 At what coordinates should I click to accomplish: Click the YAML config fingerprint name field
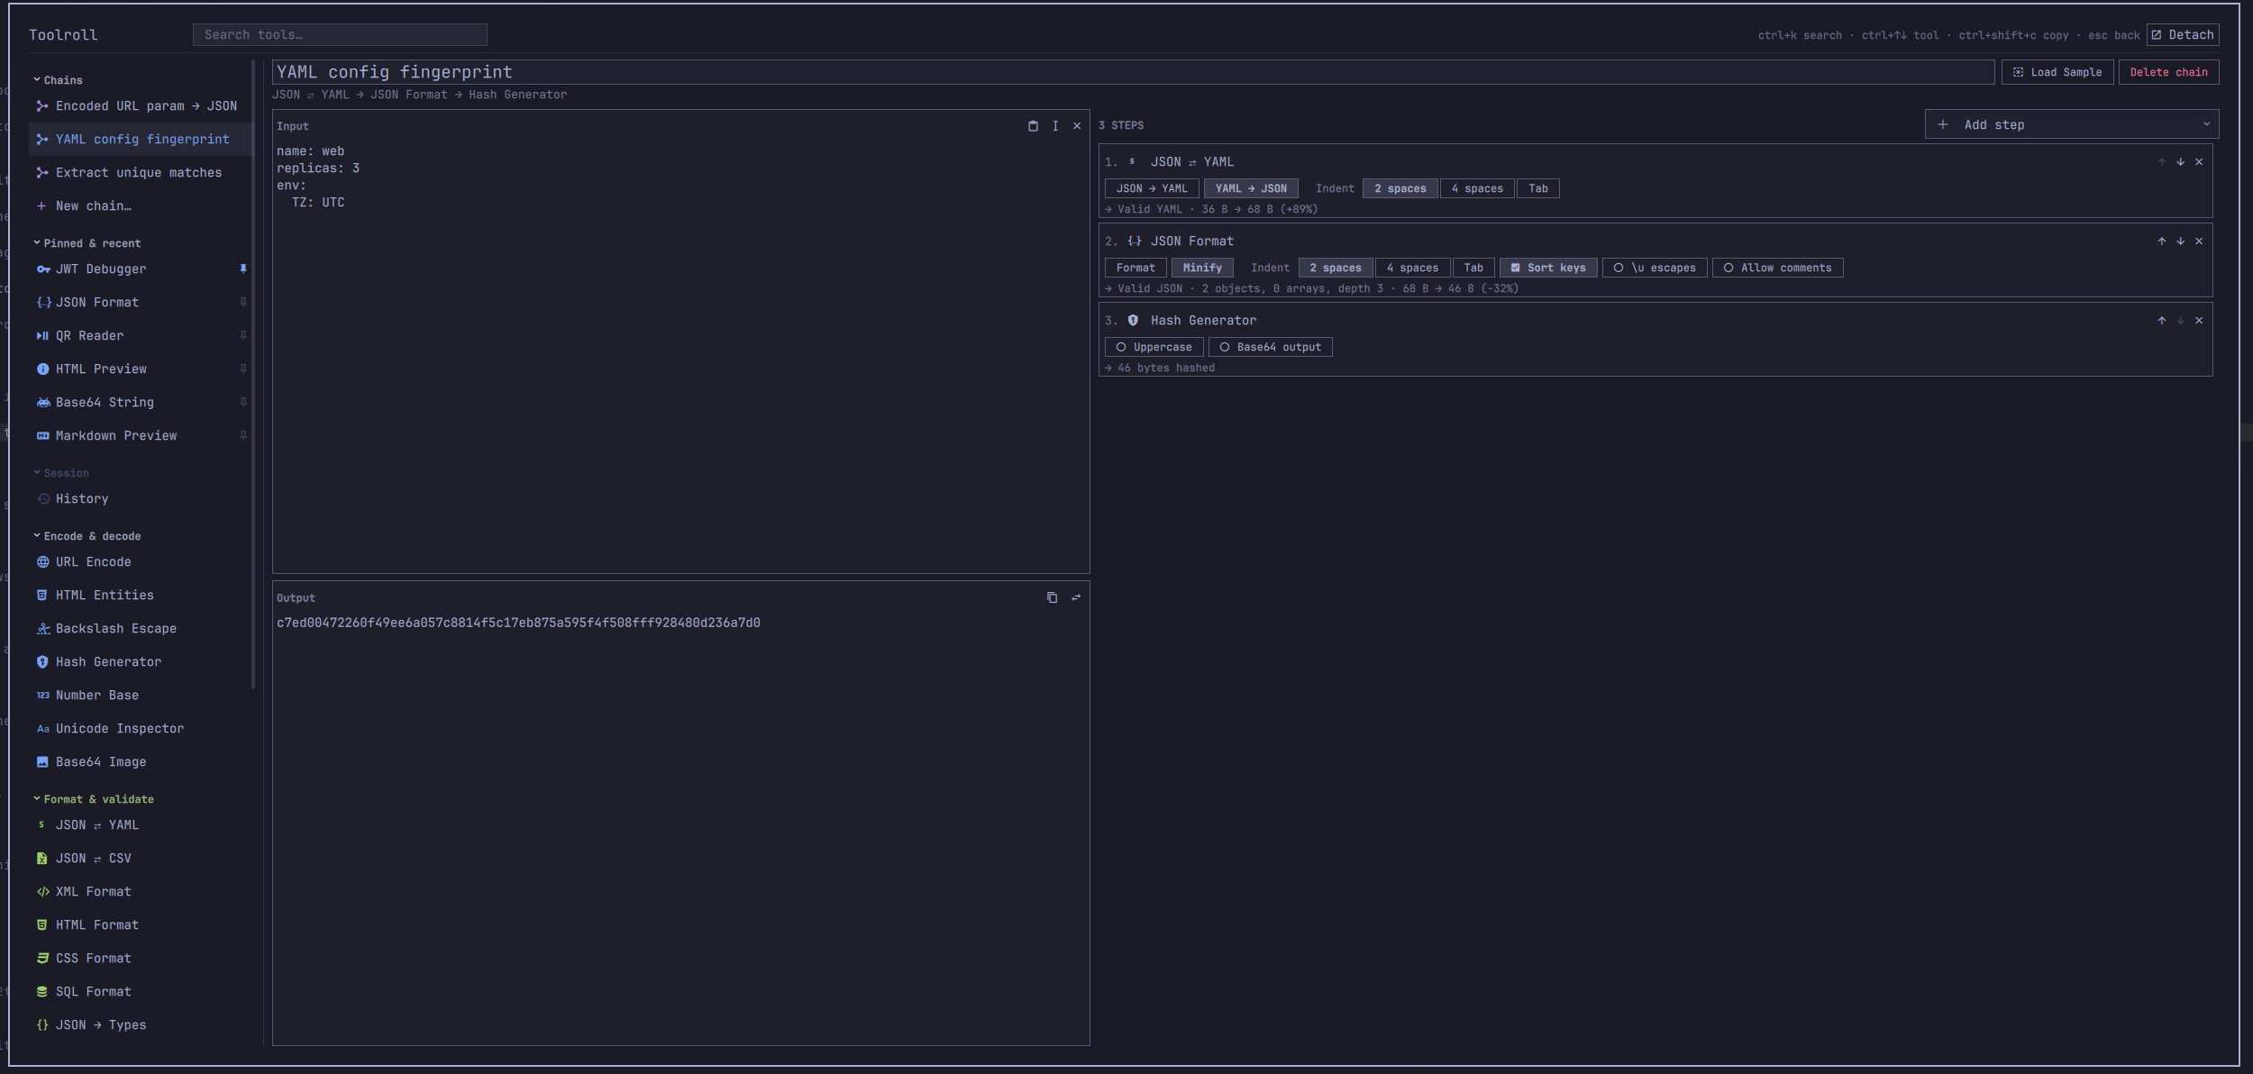1133,72
